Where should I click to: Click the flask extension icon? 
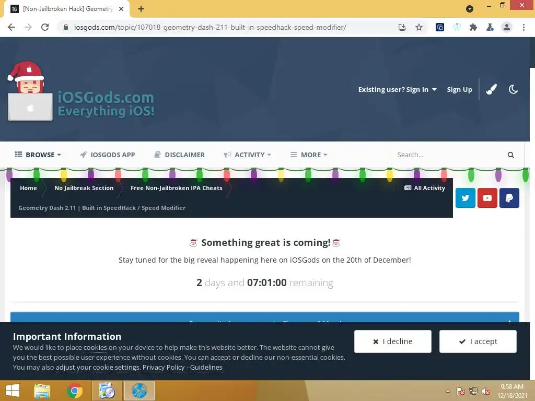[490, 27]
